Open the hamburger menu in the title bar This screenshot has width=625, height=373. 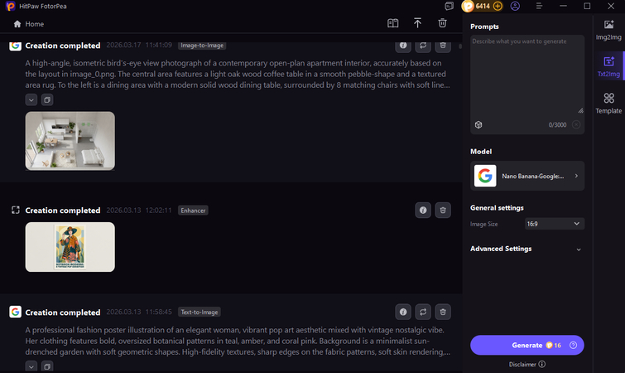(539, 6)
